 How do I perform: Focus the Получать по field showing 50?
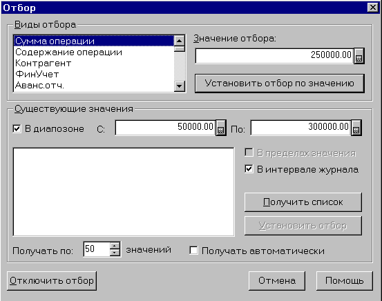pos(97,249)
